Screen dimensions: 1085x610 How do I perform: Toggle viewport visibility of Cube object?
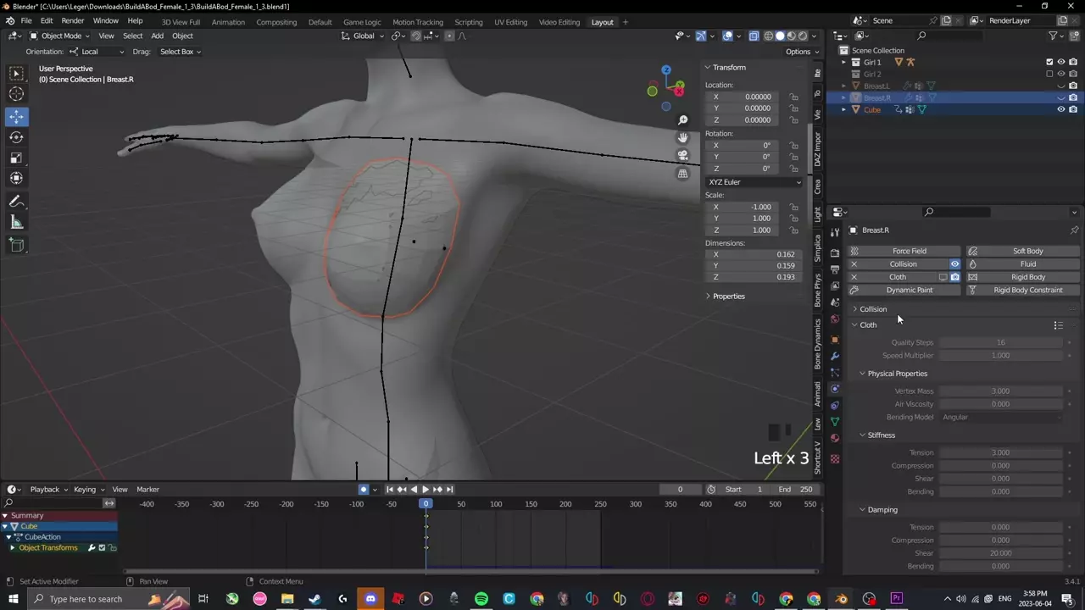pyautogui.click(x=1060, y=109)
